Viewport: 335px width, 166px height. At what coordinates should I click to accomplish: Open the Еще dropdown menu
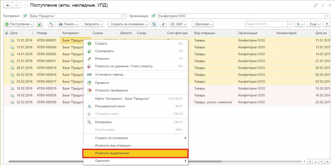tap(314, 24)
